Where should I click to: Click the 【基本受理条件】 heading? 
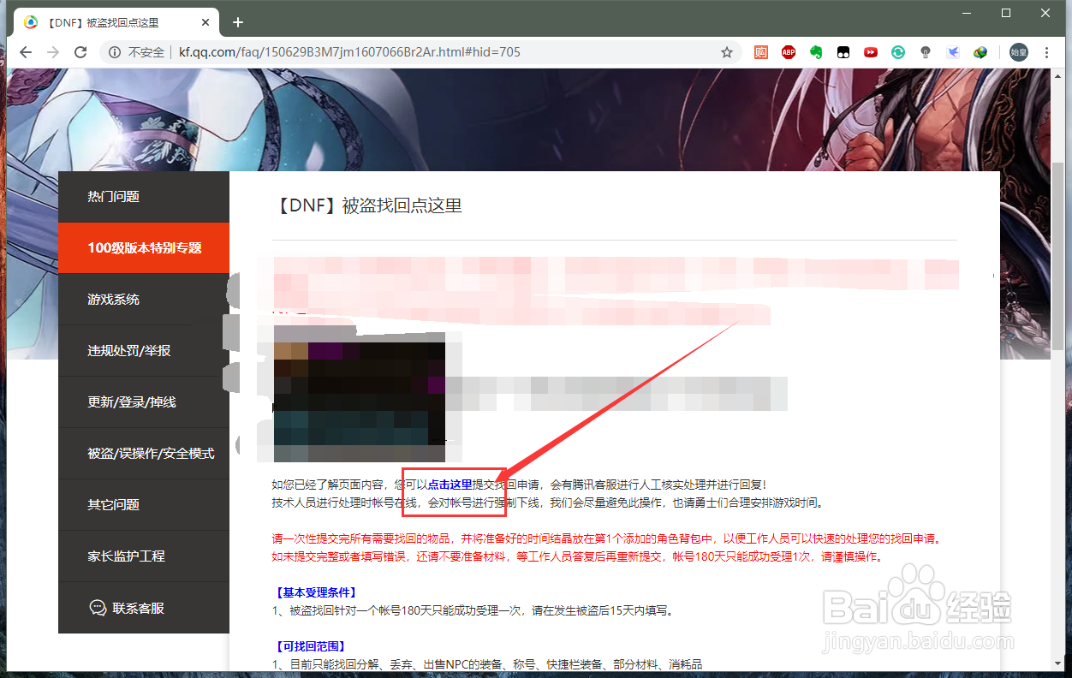click(315, 592)
